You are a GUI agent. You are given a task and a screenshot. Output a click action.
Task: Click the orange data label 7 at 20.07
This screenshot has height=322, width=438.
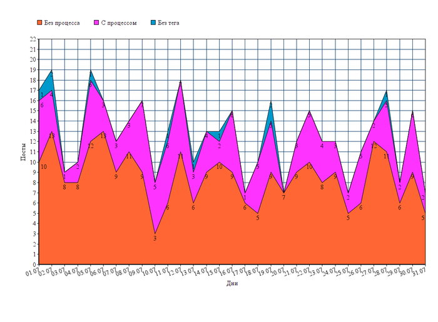point(283,198)
